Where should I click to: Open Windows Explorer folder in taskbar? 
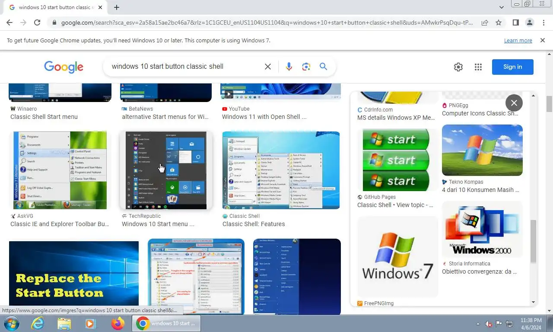coord(64,323)
